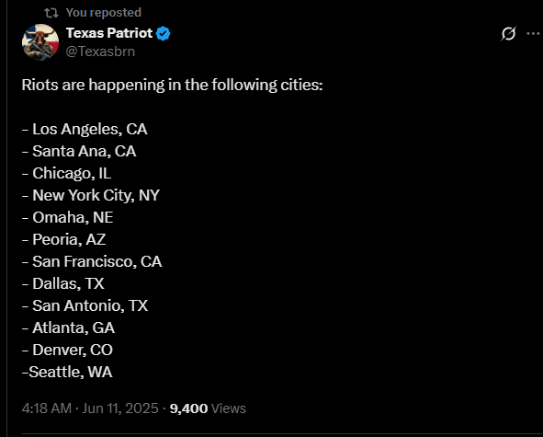Viewport: 543px width, 437px height.
Task: Open the Texas Patriot profile avatar
Action: click(x=40, y=42)
